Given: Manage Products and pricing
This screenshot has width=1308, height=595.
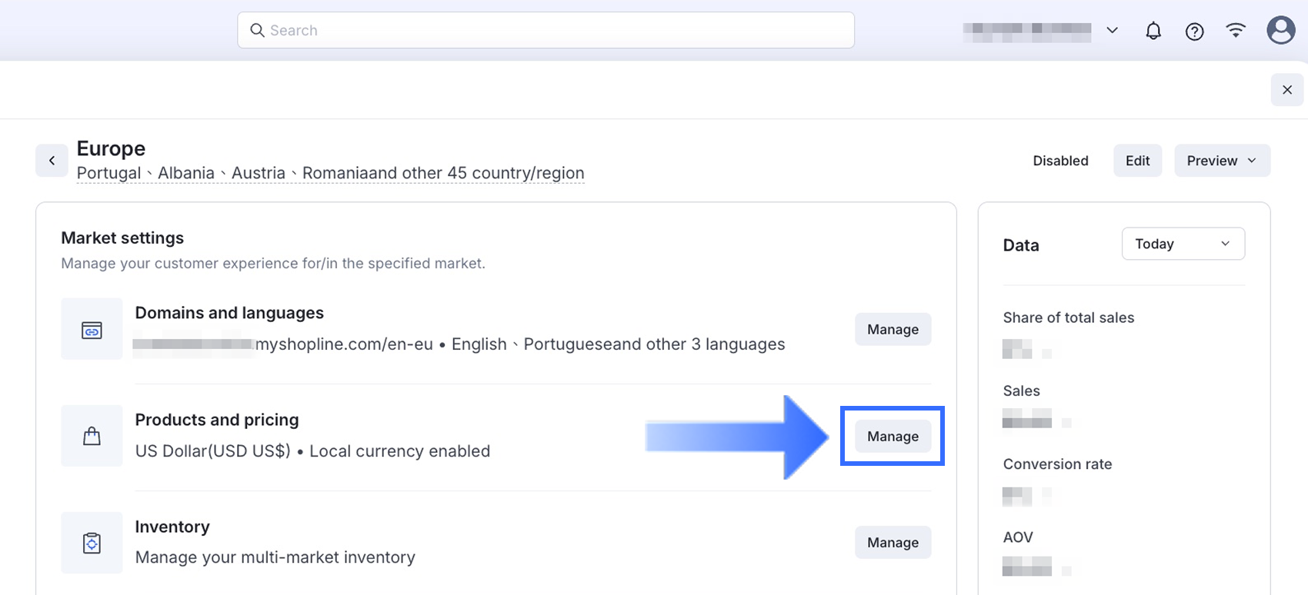Looking at the screenshot, I should [x=893, y=436].
